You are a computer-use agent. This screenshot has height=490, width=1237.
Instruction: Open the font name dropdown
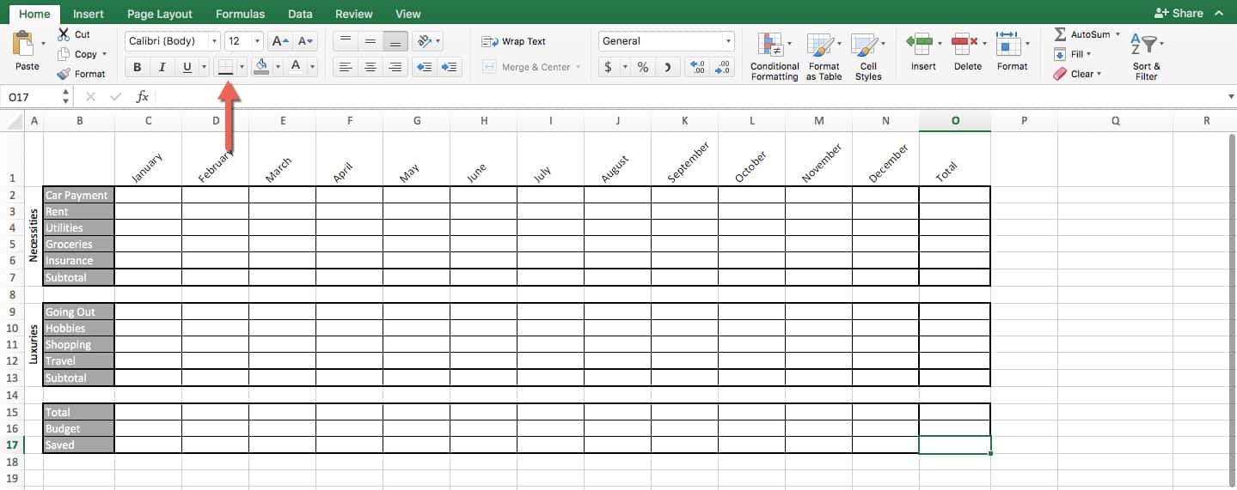214,41
